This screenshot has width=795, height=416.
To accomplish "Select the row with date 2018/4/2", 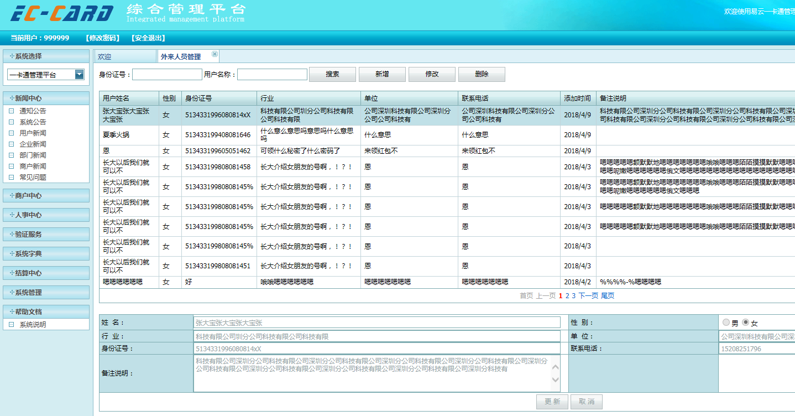I will 447,282.
